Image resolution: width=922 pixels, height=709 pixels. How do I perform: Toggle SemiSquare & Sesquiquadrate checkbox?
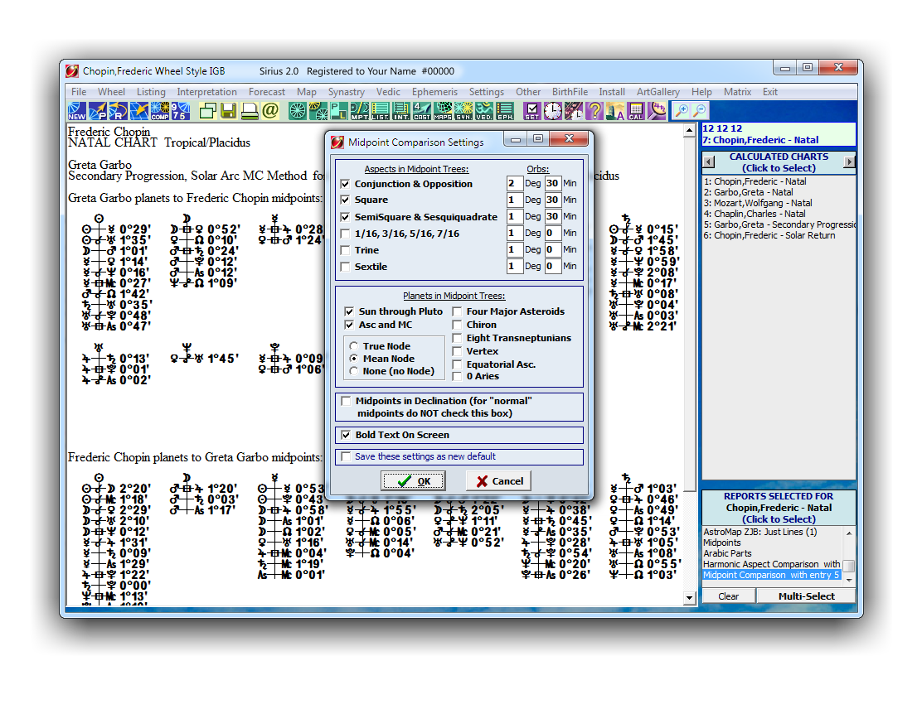345,217
